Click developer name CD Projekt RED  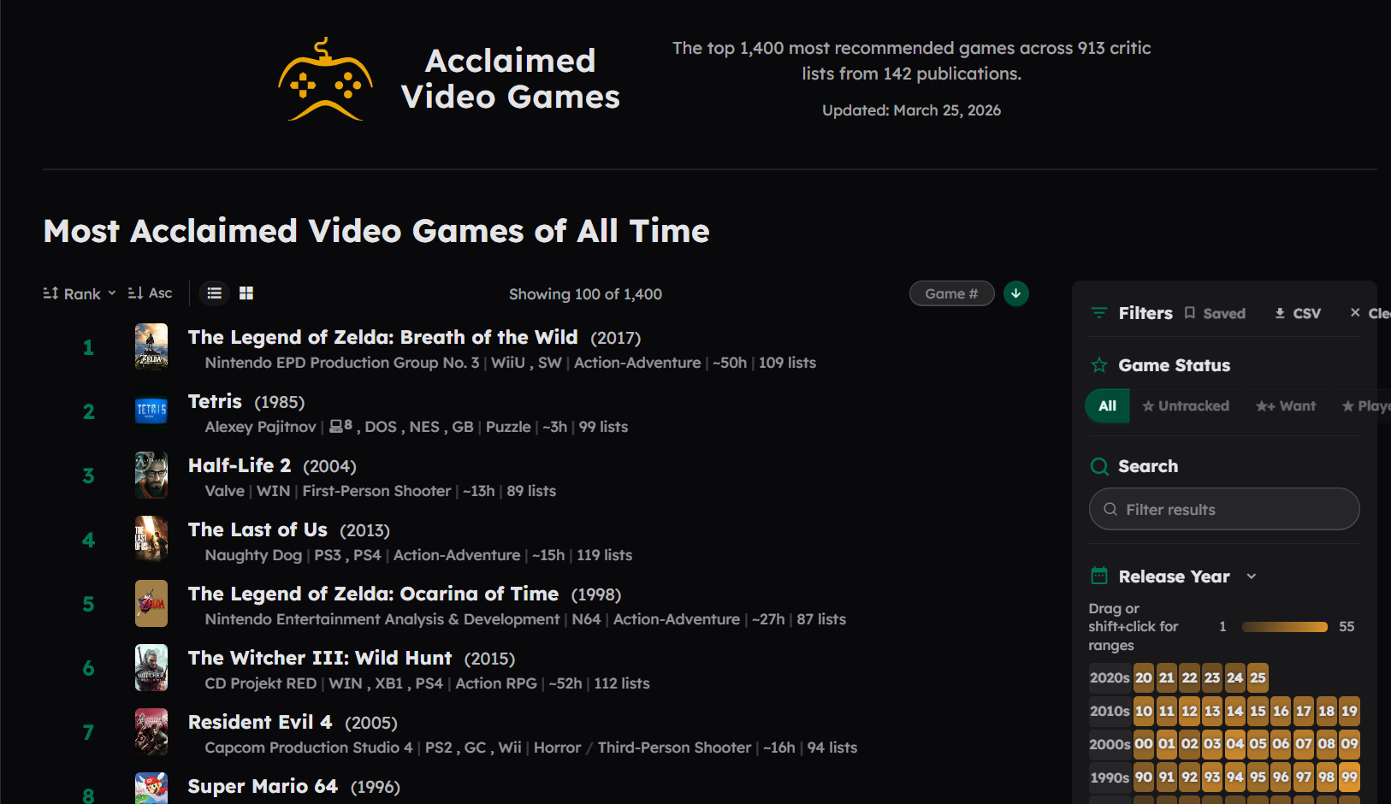coord(261,683)
